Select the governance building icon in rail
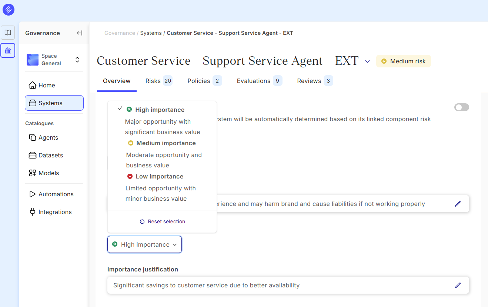The height and width of the screenshot is (307, 488). [8, 50]
